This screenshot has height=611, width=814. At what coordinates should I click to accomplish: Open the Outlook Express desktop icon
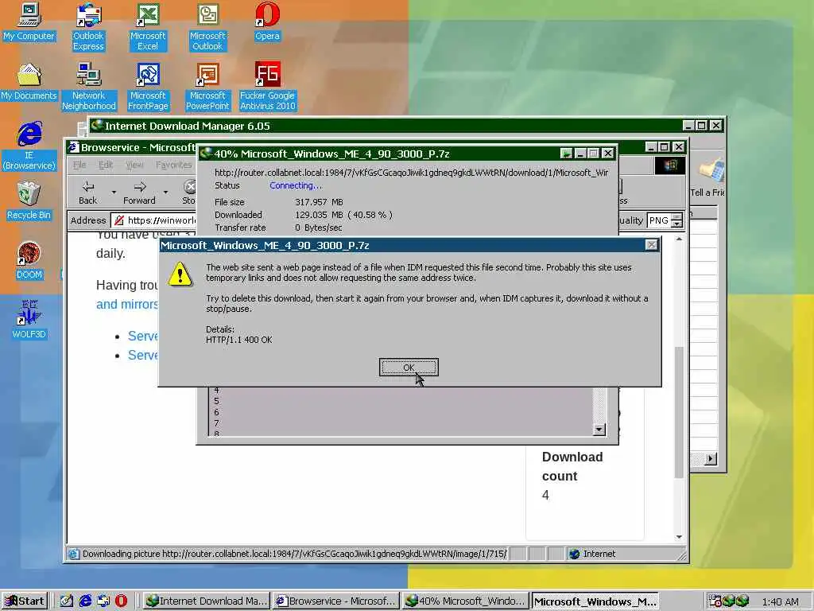point(88,27)
